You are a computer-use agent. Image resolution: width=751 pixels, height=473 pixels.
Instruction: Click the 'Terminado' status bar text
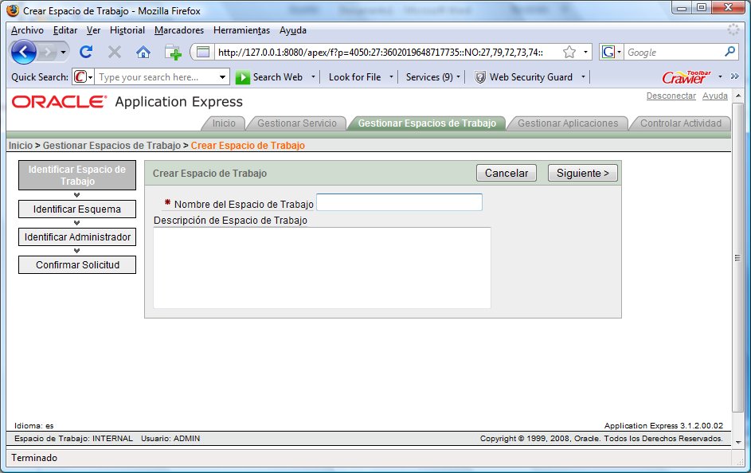tap(34, 458)
